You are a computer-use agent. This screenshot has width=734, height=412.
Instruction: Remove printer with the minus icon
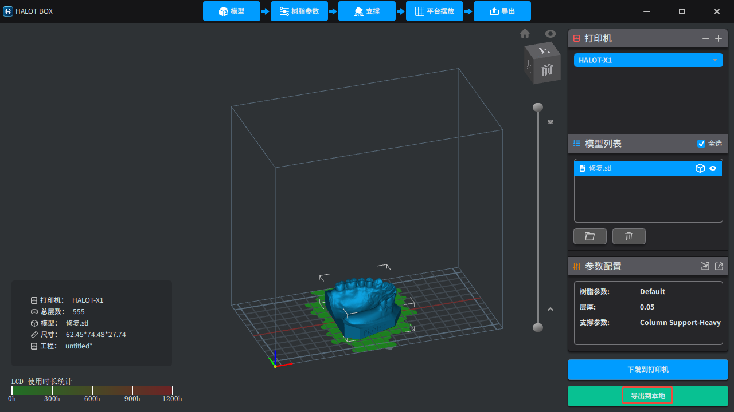click(x=706, y=38)
